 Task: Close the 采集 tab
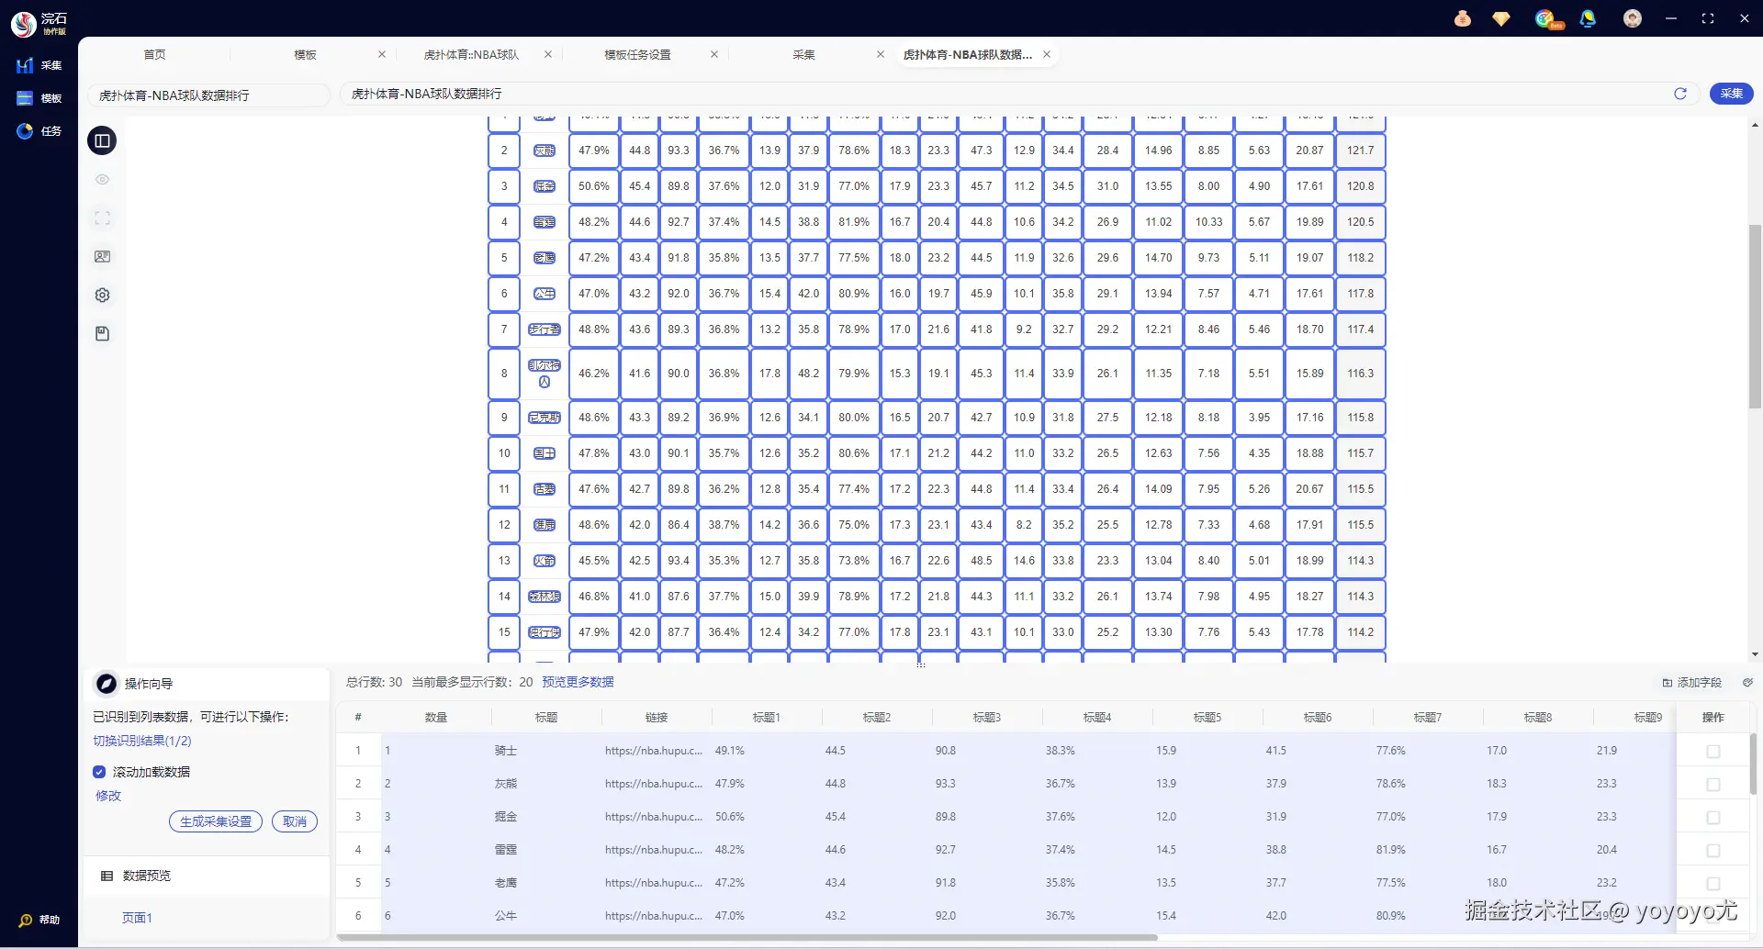(881, 54)
